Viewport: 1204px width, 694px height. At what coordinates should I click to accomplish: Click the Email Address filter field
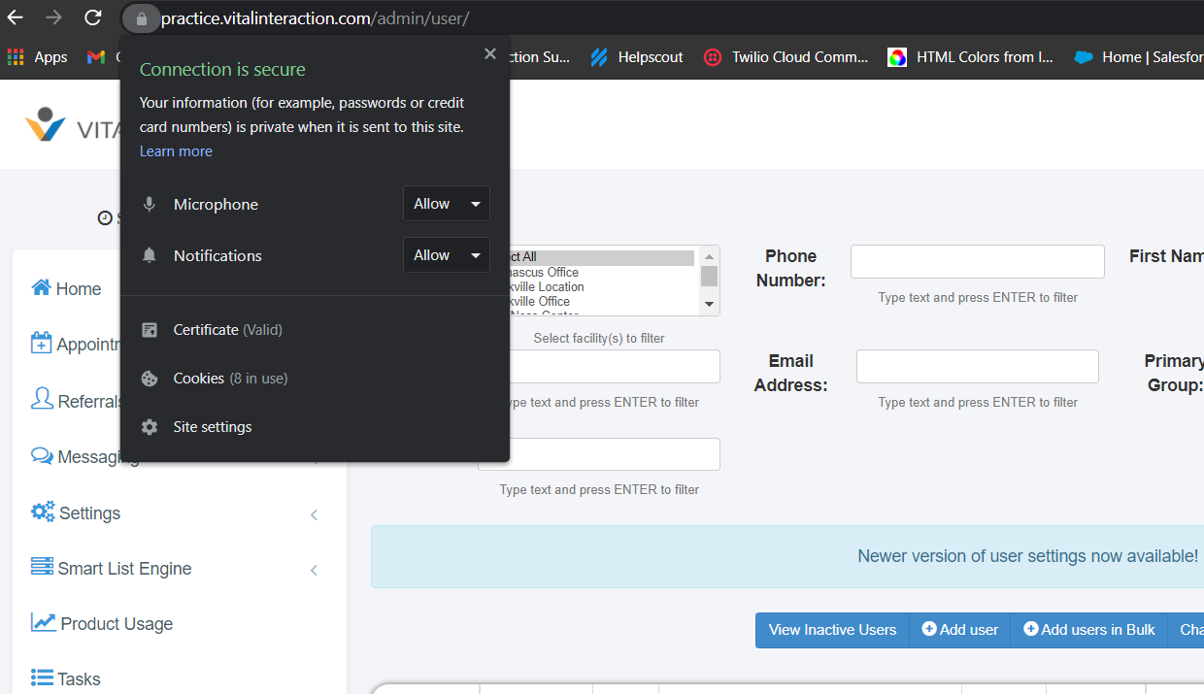977,366
